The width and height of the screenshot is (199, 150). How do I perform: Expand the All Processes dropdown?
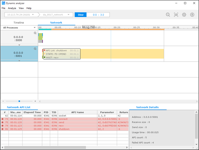(19, 27)
